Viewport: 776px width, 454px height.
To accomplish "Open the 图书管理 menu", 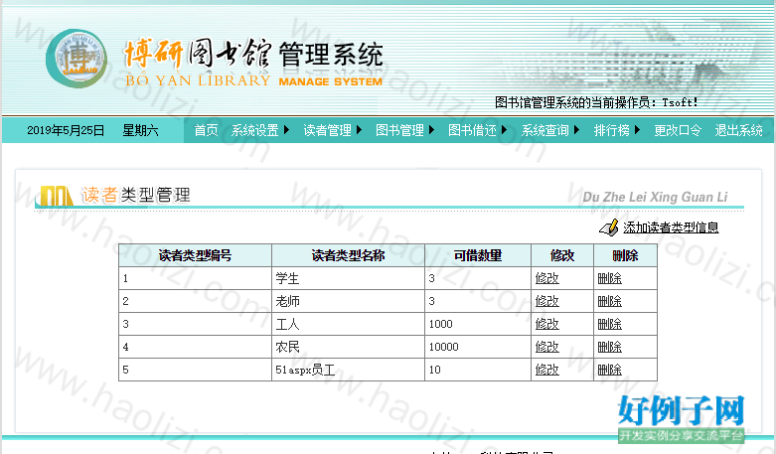I will point(399,130).
